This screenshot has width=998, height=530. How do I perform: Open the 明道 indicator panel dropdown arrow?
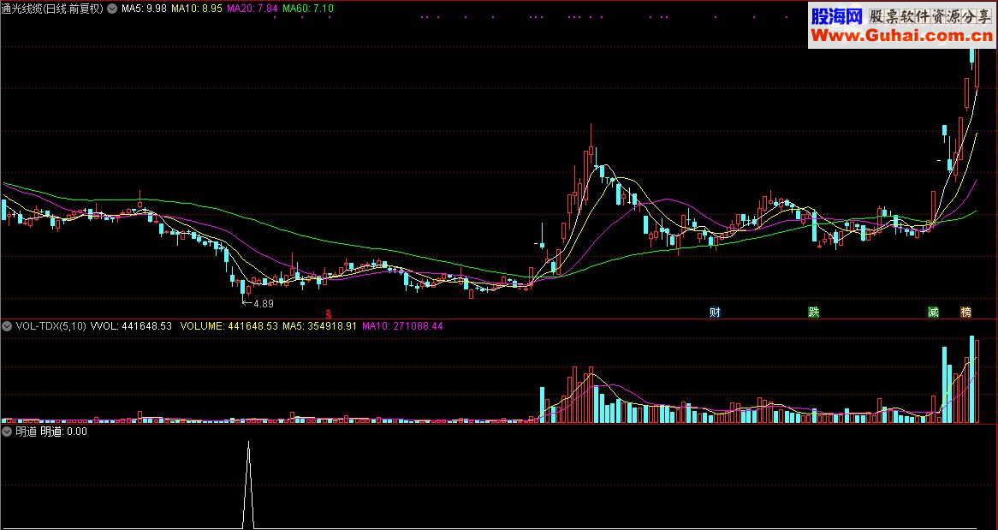[8, 432]
